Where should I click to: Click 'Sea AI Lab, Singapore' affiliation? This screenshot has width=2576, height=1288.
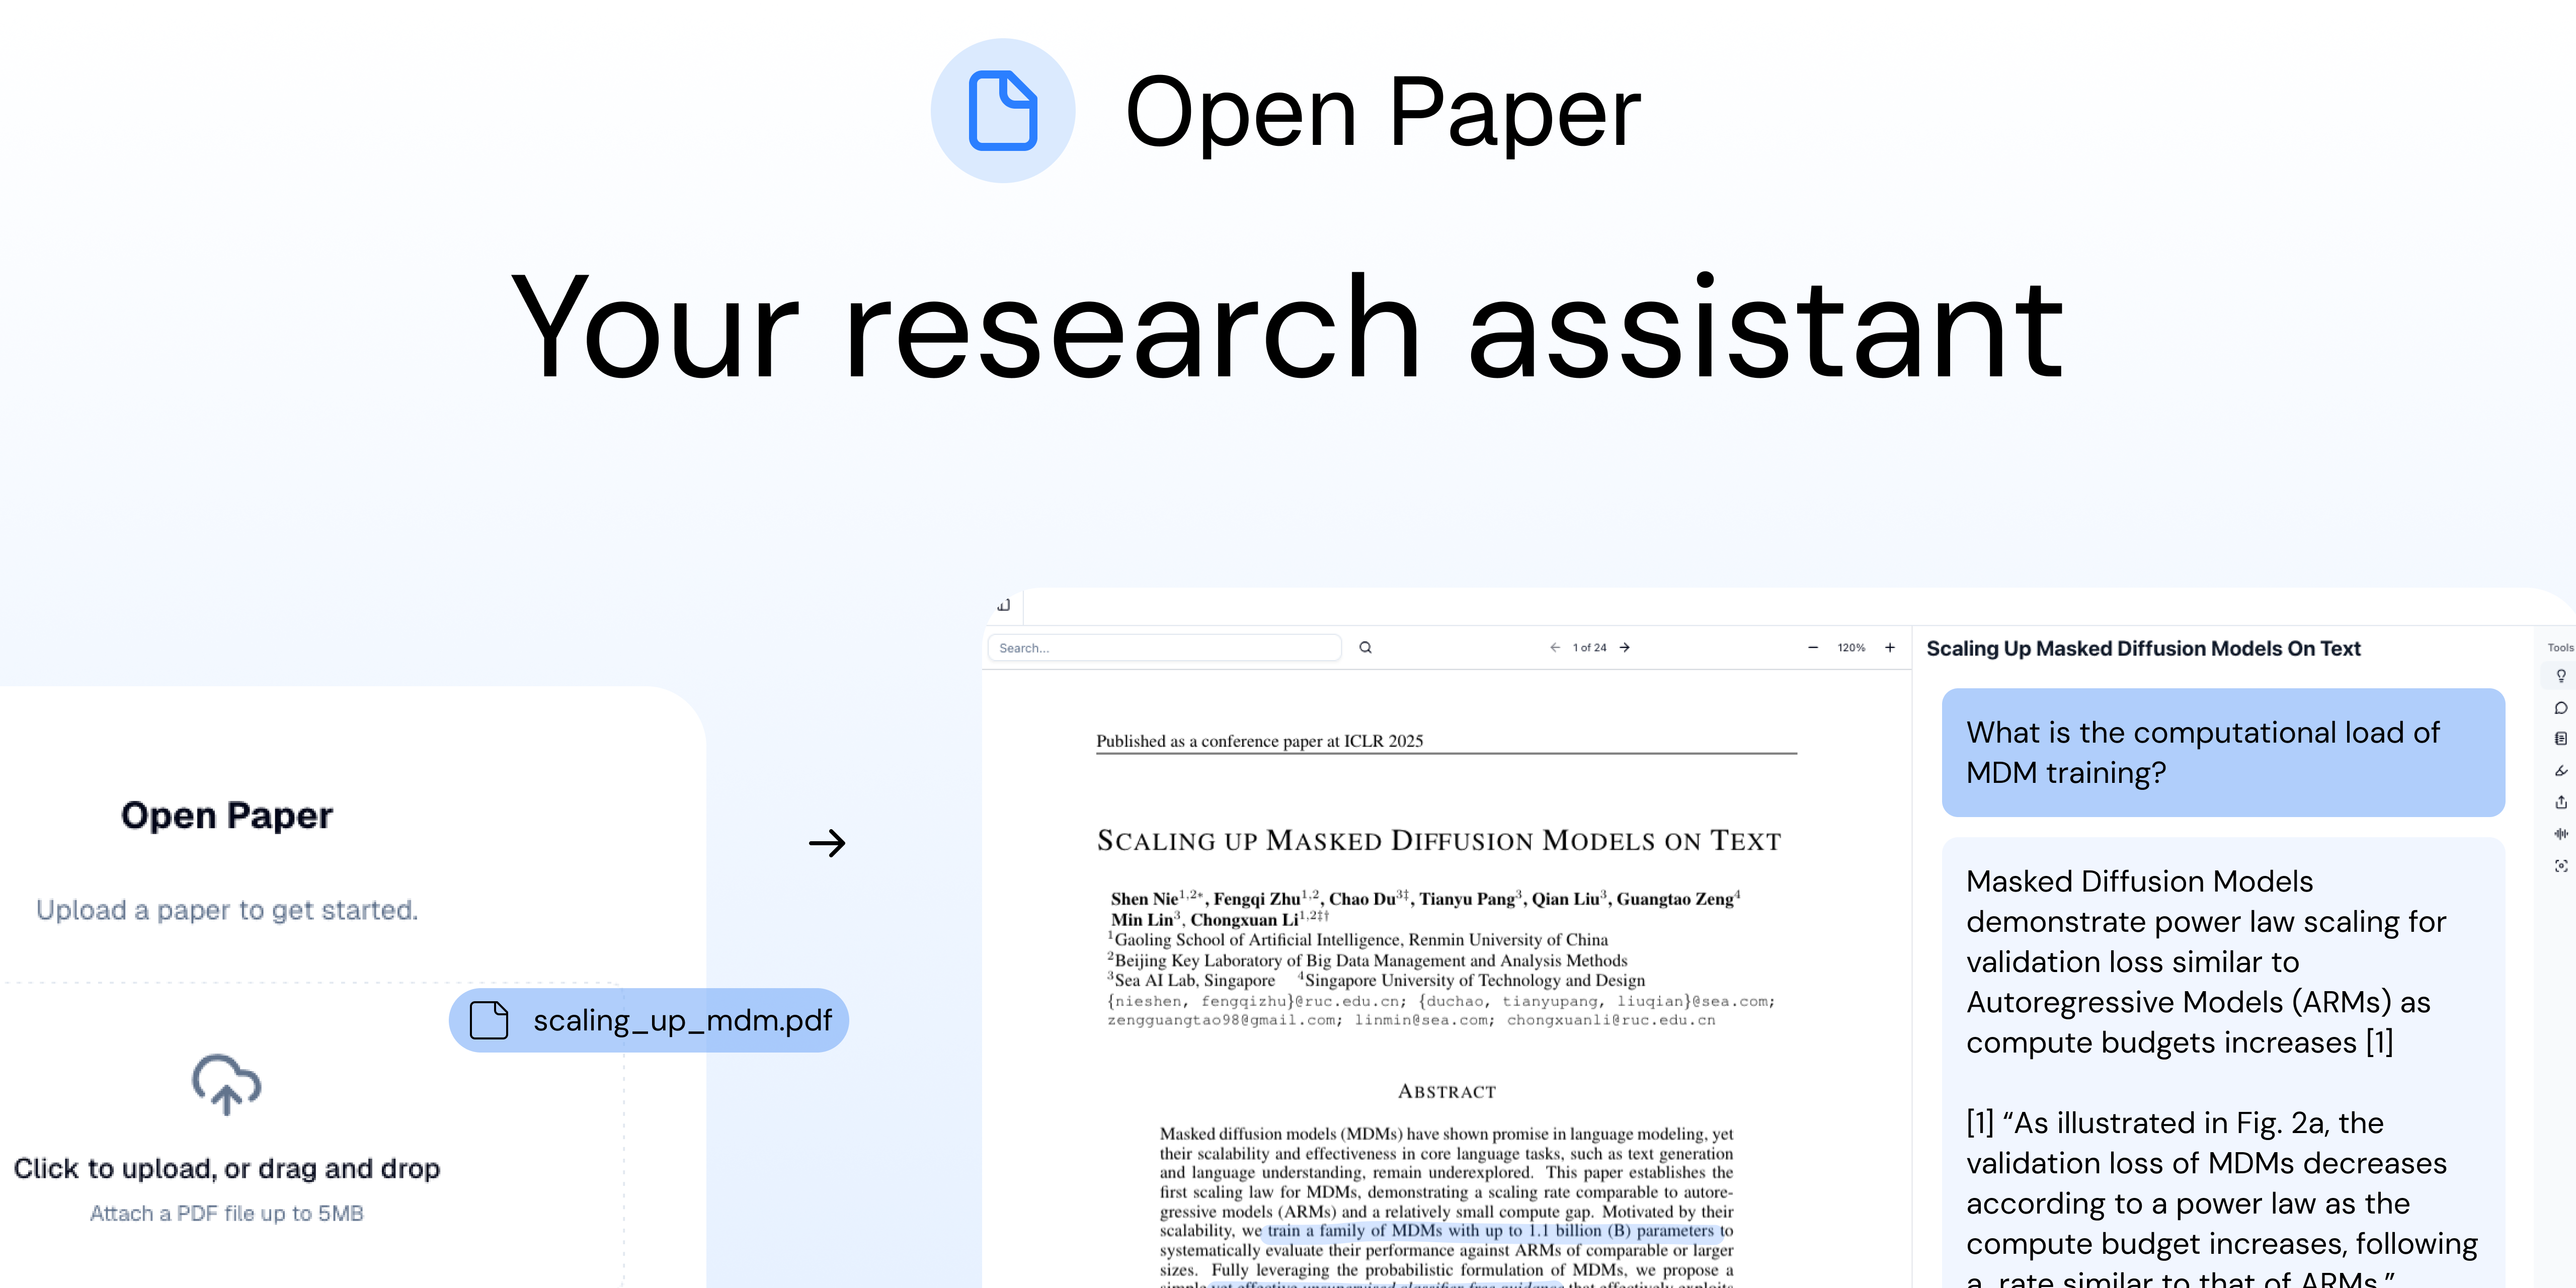tap(1194, 980)
